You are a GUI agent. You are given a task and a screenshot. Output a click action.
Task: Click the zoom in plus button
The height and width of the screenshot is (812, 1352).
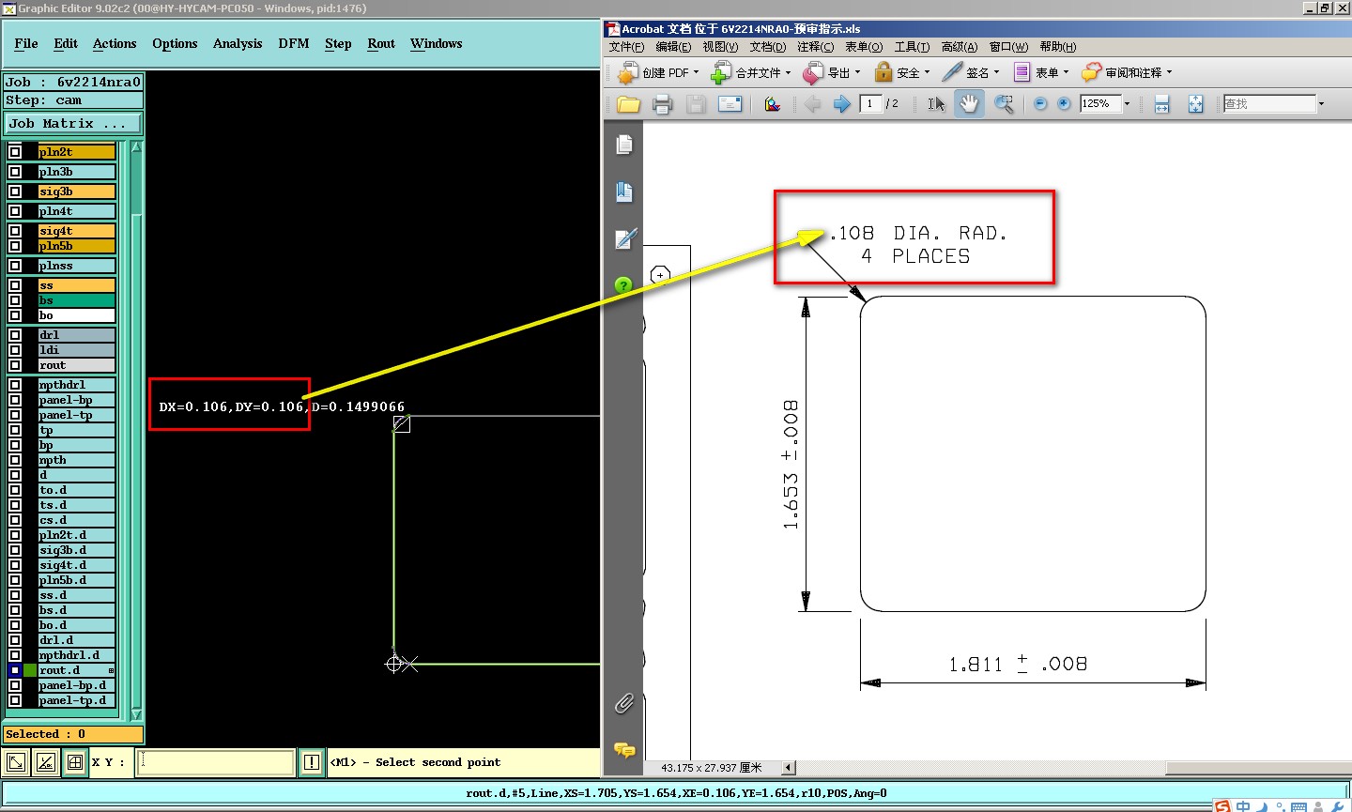[1064, 104]
